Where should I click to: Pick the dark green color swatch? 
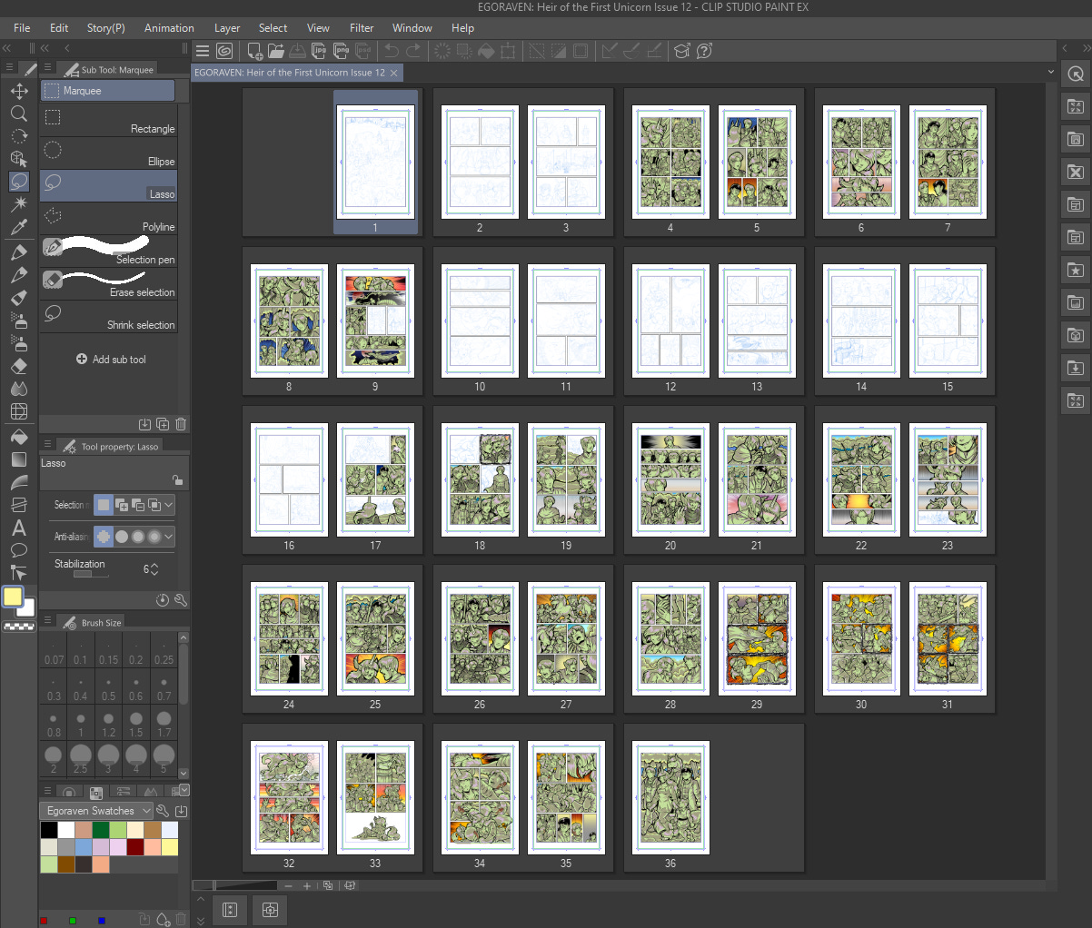point(101,829)
